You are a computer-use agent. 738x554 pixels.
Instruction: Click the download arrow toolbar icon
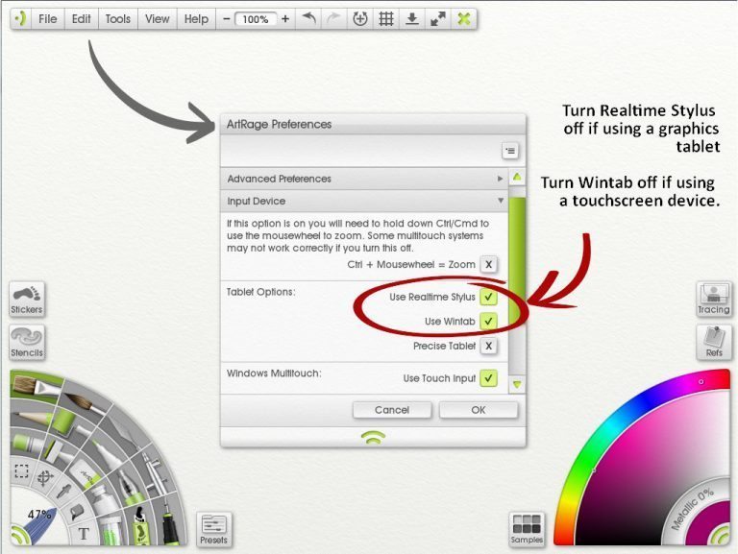coord(412,19)
